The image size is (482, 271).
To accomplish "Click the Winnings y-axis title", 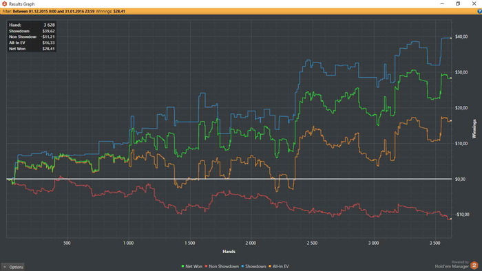I will [474, 129].
